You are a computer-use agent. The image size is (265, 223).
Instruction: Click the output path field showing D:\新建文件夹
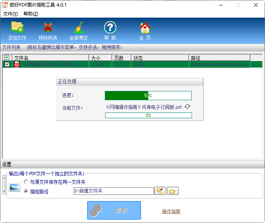pos(113,191)
